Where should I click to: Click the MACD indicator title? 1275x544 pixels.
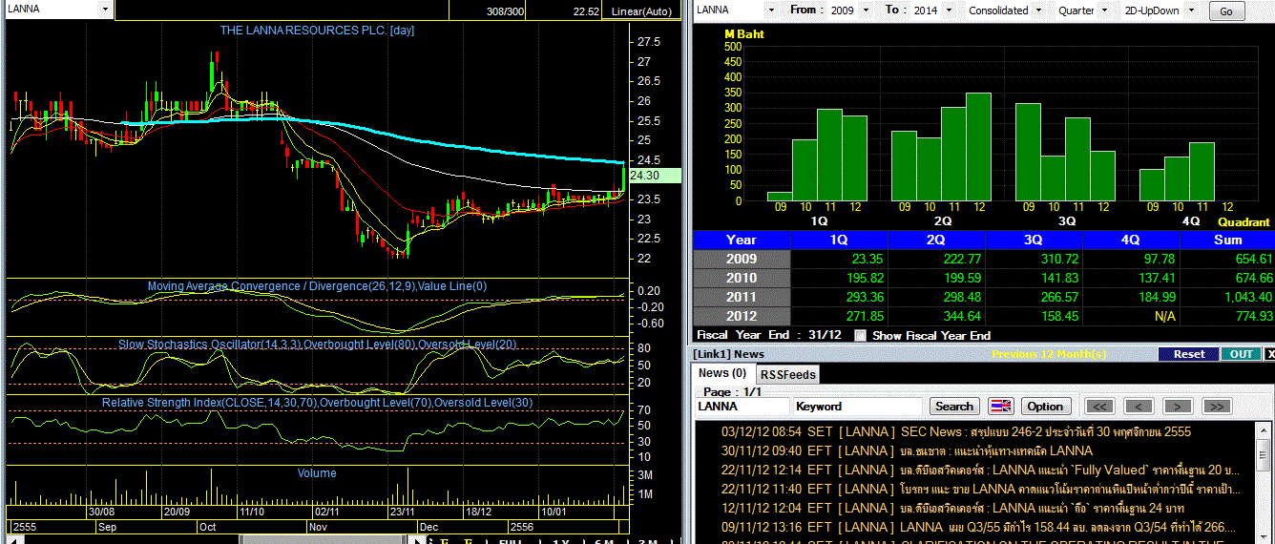pyautogui.click(x=317, y=286)
